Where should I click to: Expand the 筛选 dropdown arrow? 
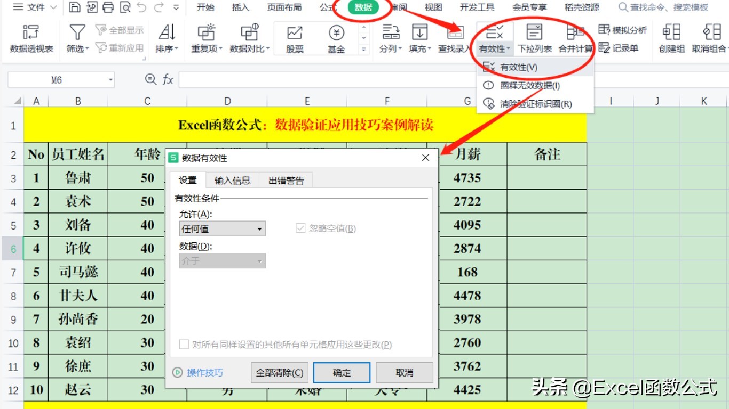pos(87,49)
